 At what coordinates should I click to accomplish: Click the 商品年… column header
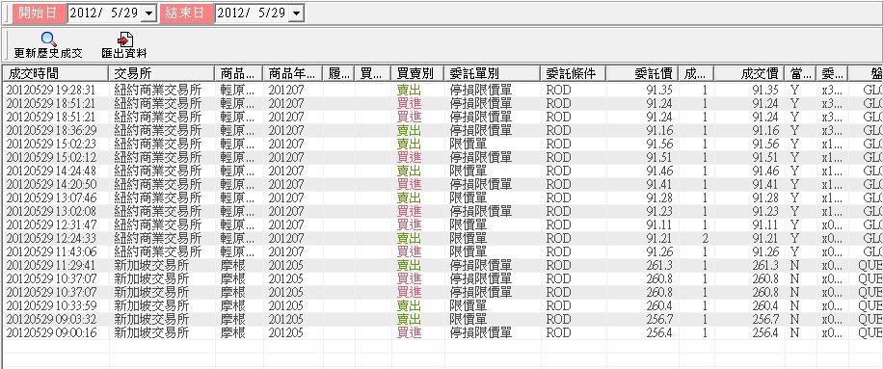pyautogui.click(x=292, y=73)
